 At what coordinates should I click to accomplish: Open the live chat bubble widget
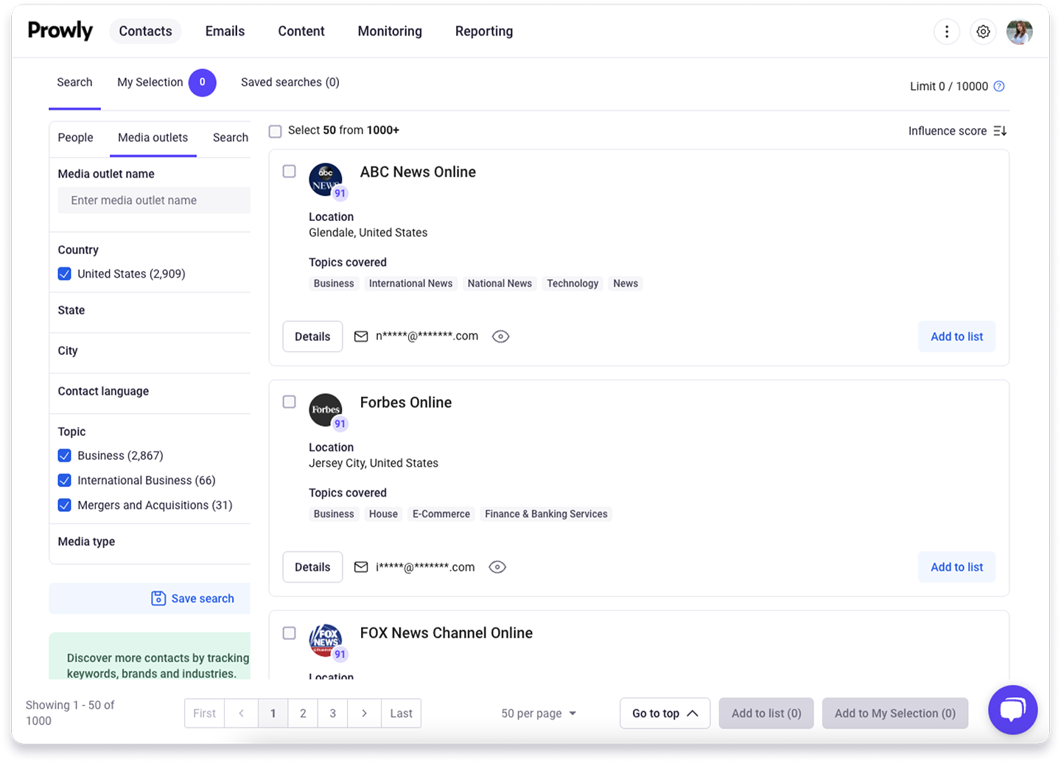[1012, 710]
